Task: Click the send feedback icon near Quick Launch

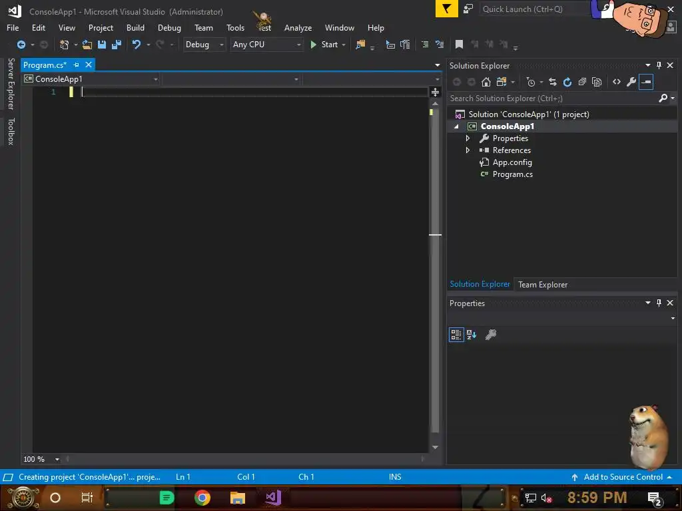Action: coord(468,9)
